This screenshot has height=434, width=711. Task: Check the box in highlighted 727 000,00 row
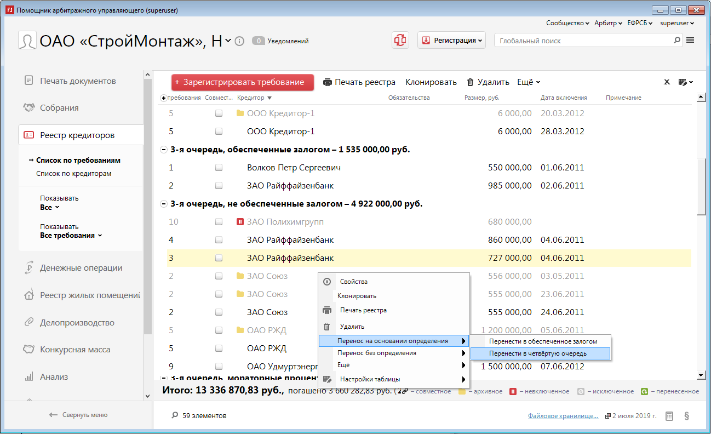point(219,258)
